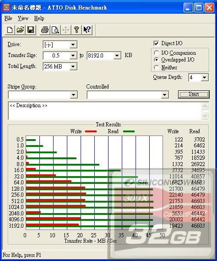Open the View menu
The width and height of the screenshot is (217, 261).
(23, 18)
